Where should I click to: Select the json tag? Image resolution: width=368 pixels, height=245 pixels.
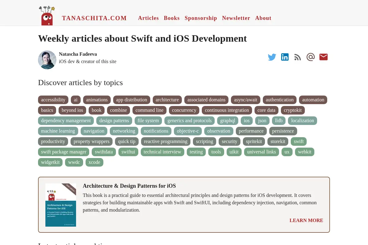262,121
